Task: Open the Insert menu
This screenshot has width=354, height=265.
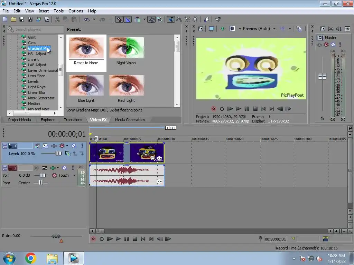Action: coord(44,11)
